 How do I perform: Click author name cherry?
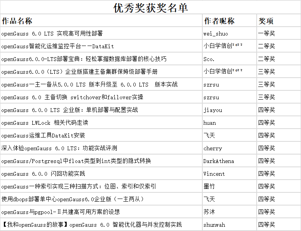click(213, 148)
